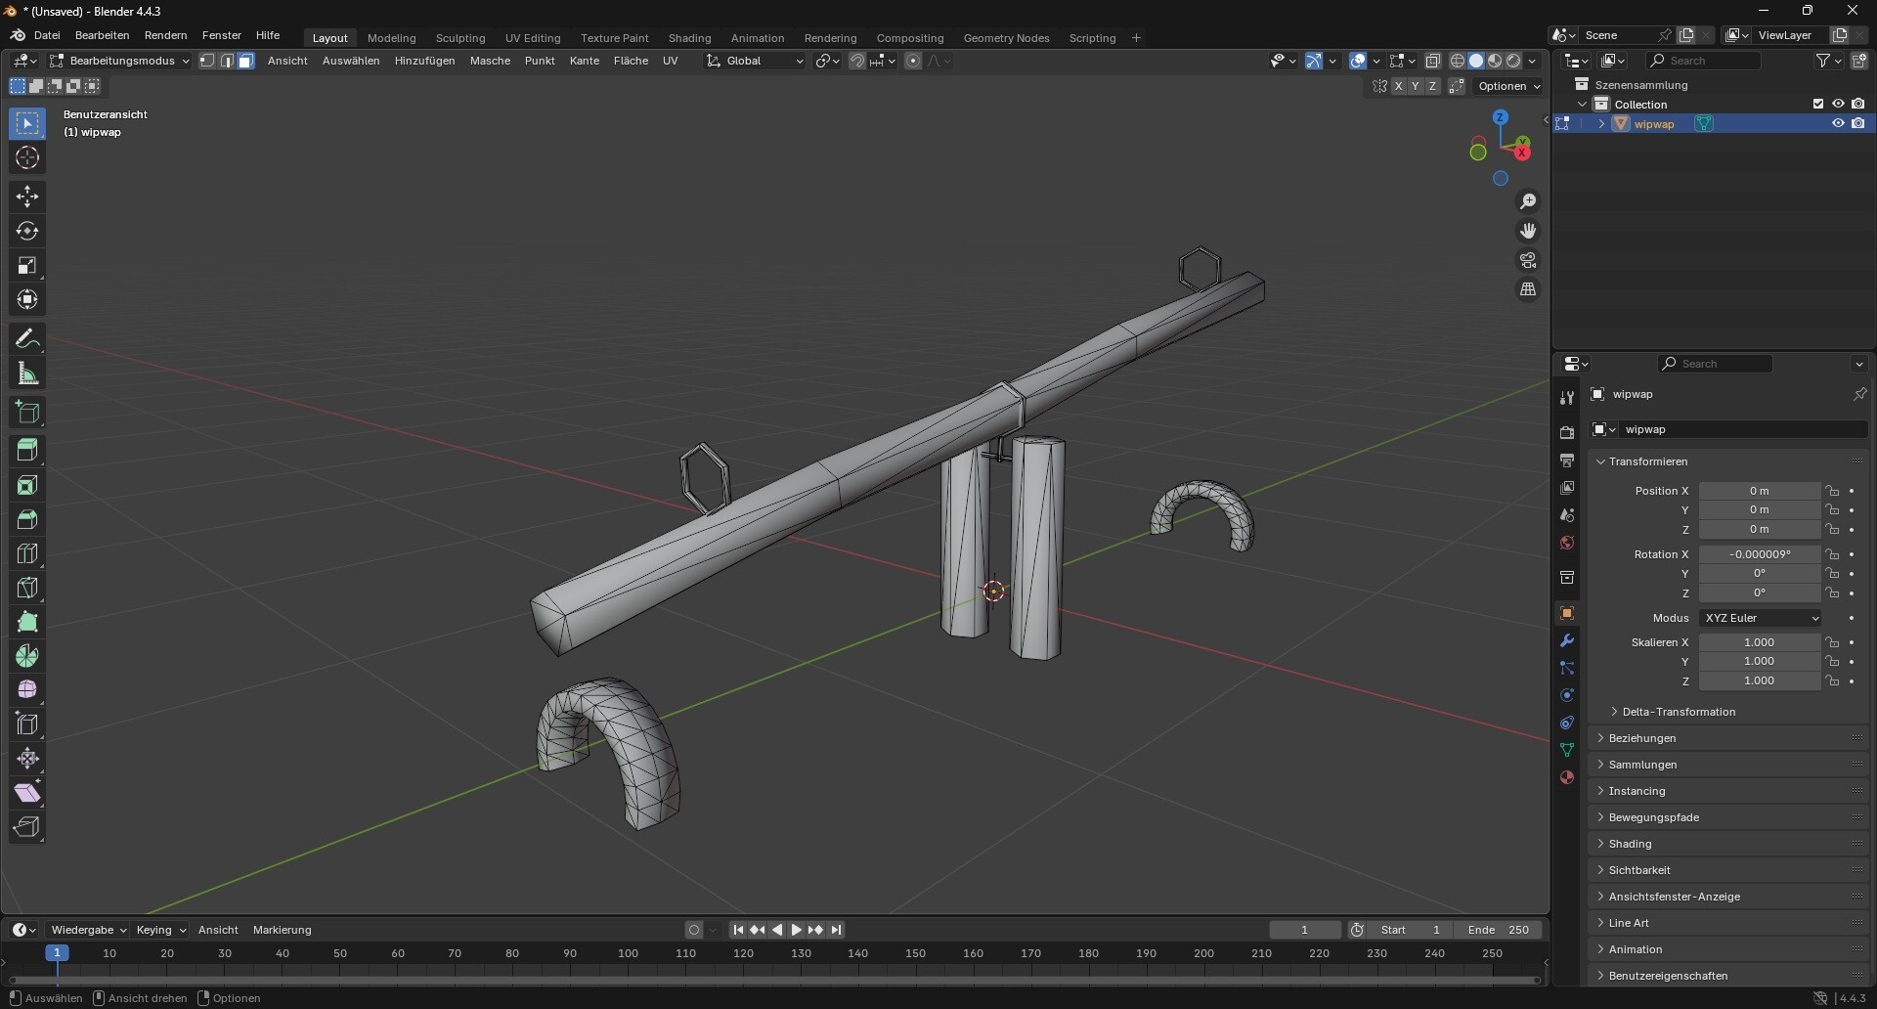The image size is (1877, 1009).
Task: Select the Shear tool
Action: point(27,793)
